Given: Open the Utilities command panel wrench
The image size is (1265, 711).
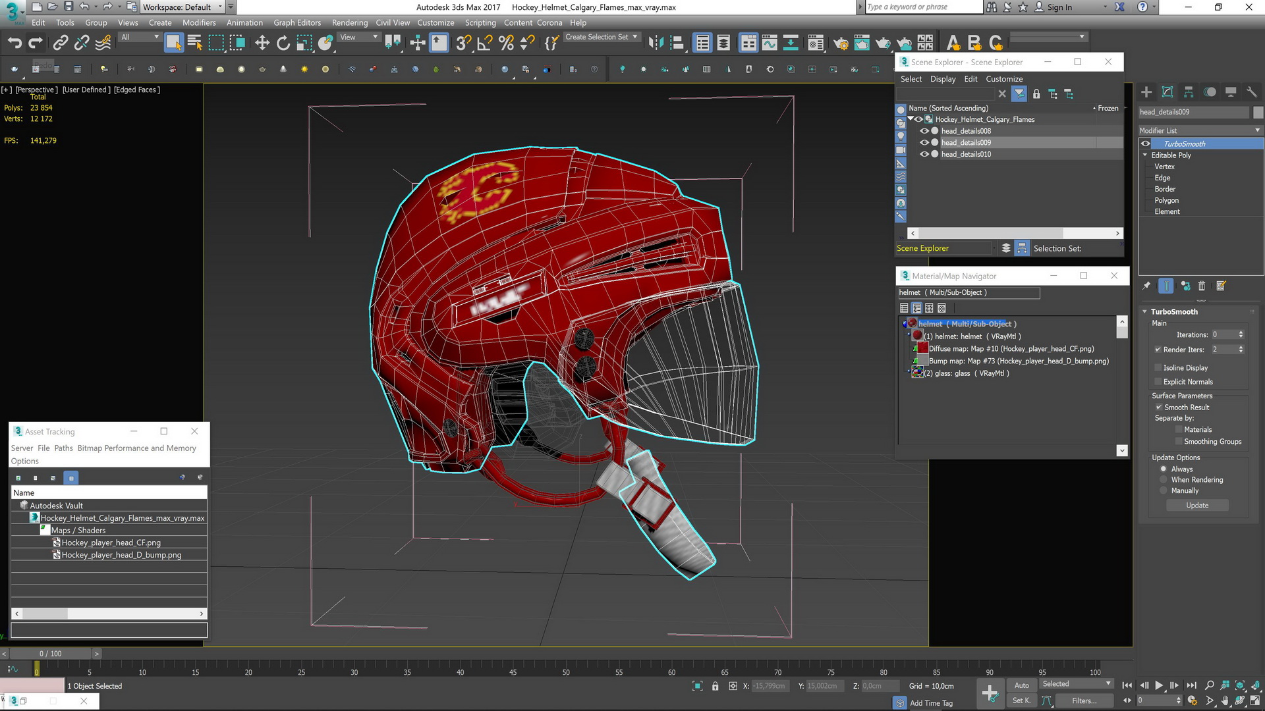Looking at the screenshot, I should (x=1252, y=92).
